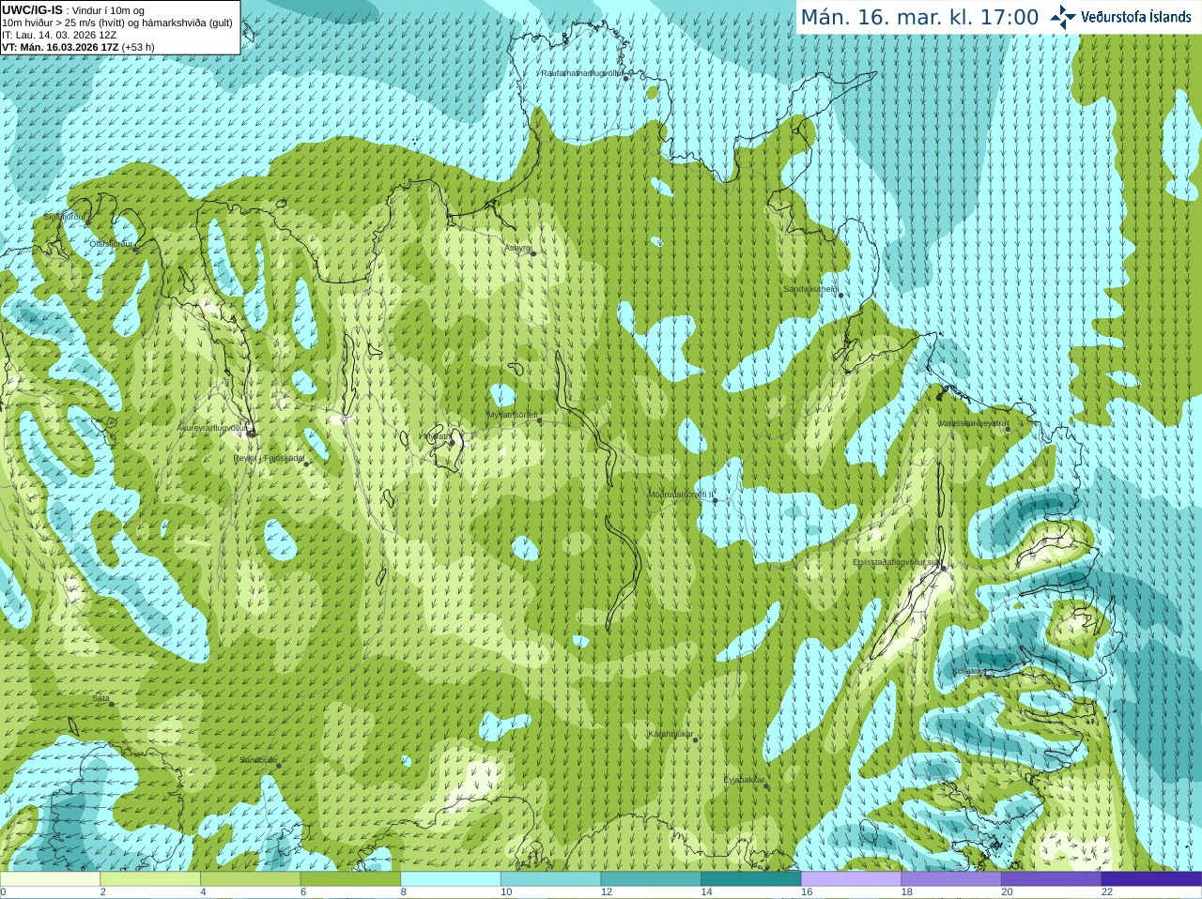1202x899 pixels.
Task: Click the 'Egilsstaðaflugvöllur' label text
Action: point(889,562)
